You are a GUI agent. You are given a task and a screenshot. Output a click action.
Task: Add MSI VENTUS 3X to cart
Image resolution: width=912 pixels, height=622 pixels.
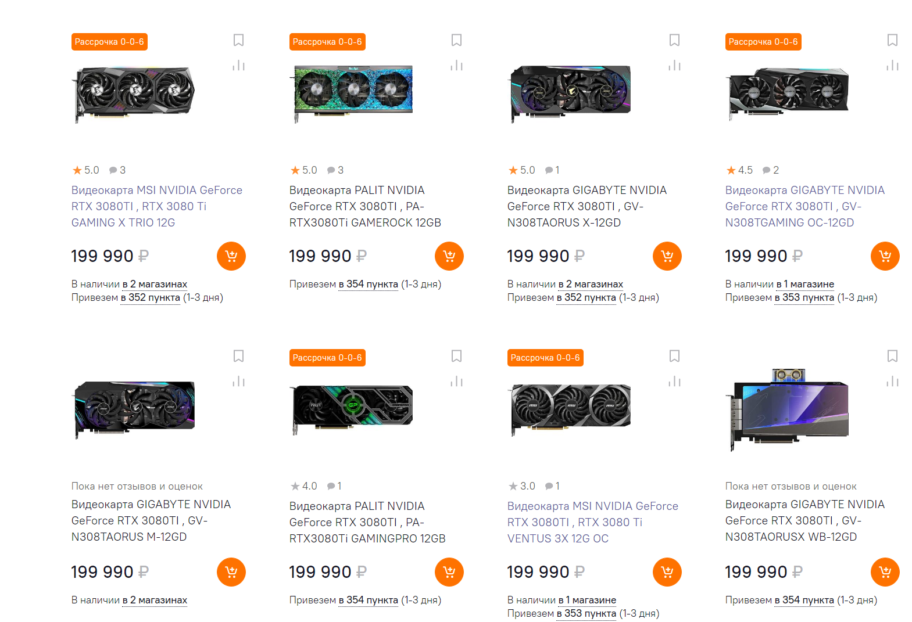[x=667, y=572]
